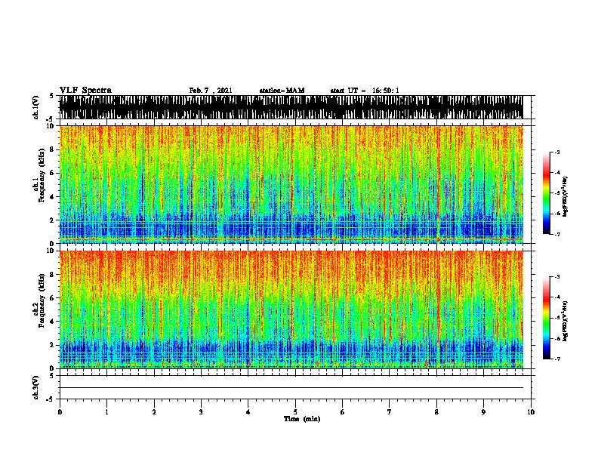
Task: Click inside the ch.2 spectrogram panel
Action: pos(291,310)
